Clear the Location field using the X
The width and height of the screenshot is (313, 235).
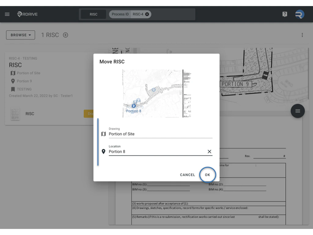pos(209,151)
